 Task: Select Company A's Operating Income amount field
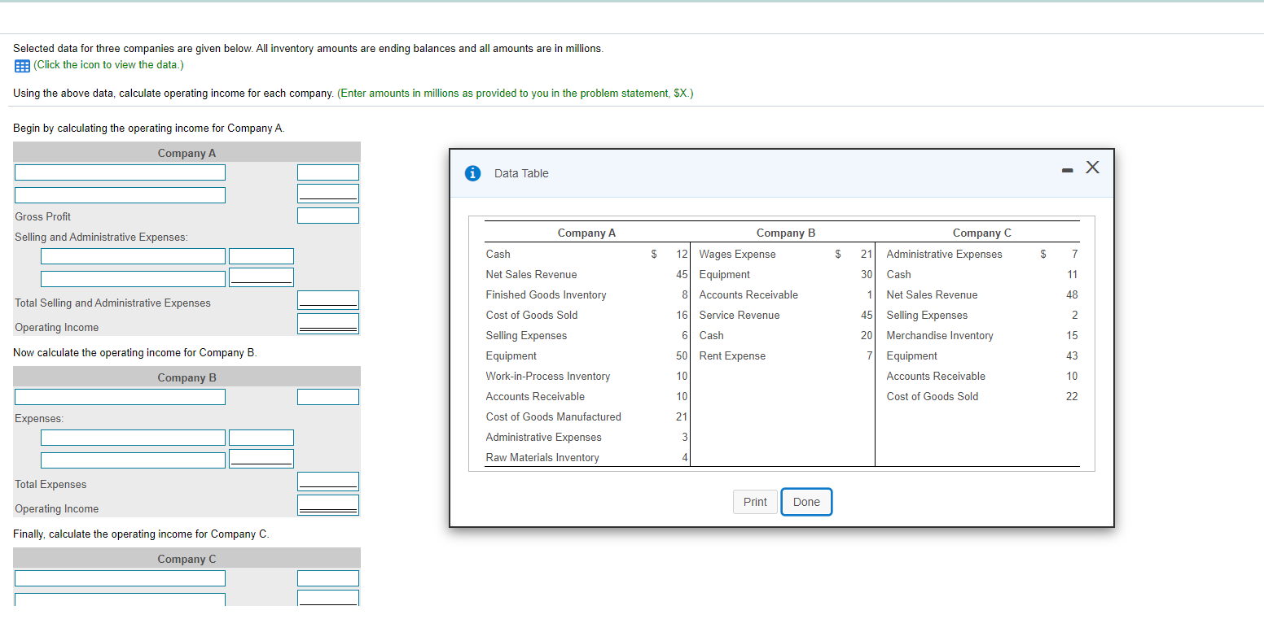(328, 322)
